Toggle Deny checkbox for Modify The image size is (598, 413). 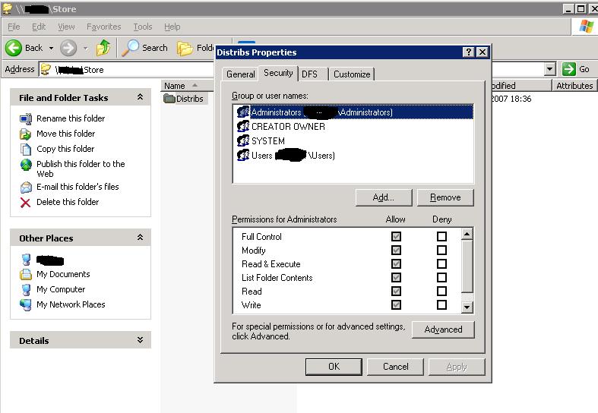coord(441,251)
